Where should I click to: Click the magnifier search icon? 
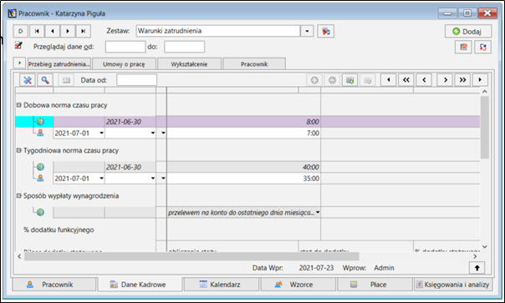point(45,80)
